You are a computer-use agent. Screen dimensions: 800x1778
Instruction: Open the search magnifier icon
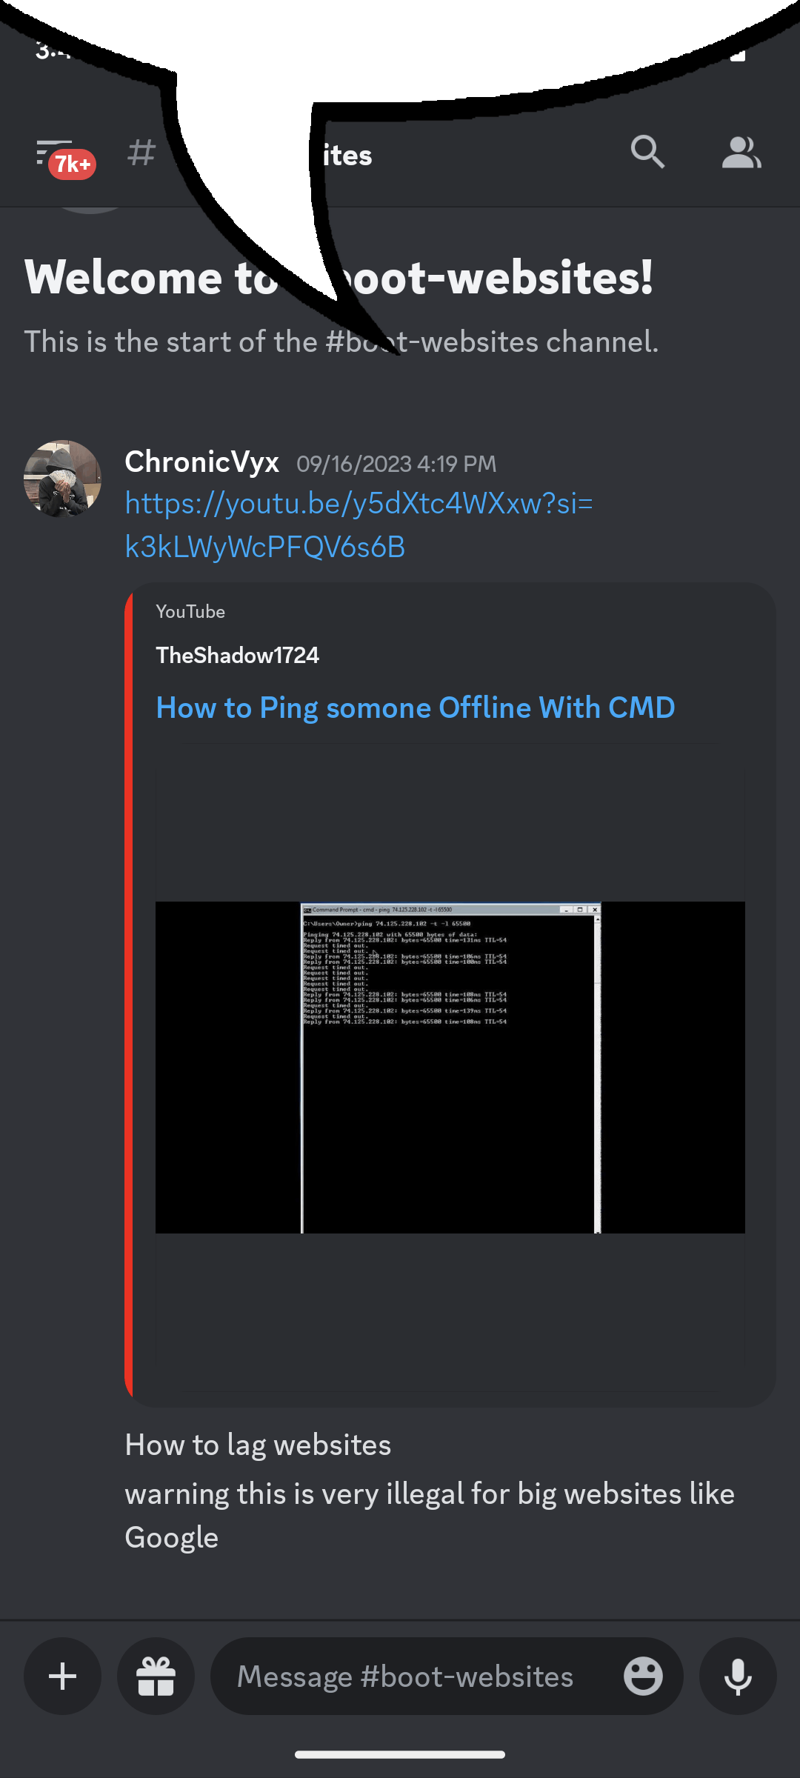click(x=647, y=152)
